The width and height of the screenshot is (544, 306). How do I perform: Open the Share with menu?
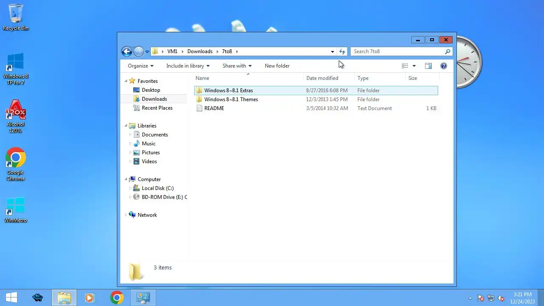tap(237, 66)
